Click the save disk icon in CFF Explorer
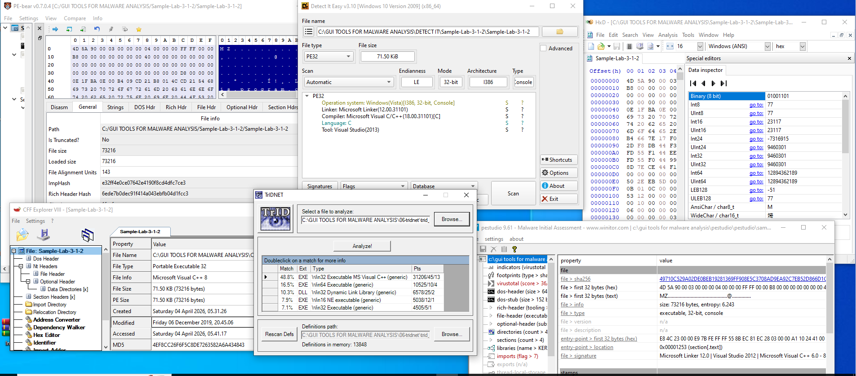Viewport: 856px width, 376px height. pyautogui.click(x=44, y=234)
